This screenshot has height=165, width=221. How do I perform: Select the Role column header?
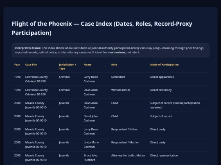click(114, 65)
